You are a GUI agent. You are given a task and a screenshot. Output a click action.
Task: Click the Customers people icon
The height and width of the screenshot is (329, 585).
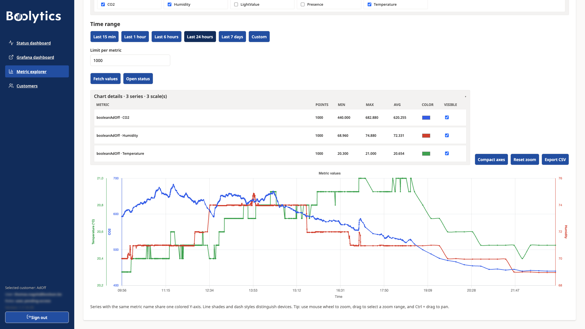pyautogui.click(x=11, y=86)
